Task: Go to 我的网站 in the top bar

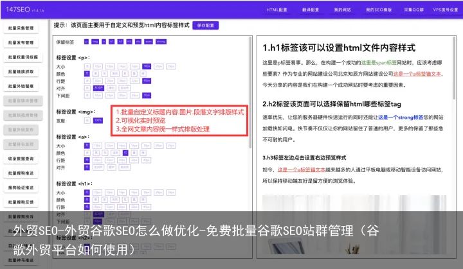Action: click(x=342, y=10)
